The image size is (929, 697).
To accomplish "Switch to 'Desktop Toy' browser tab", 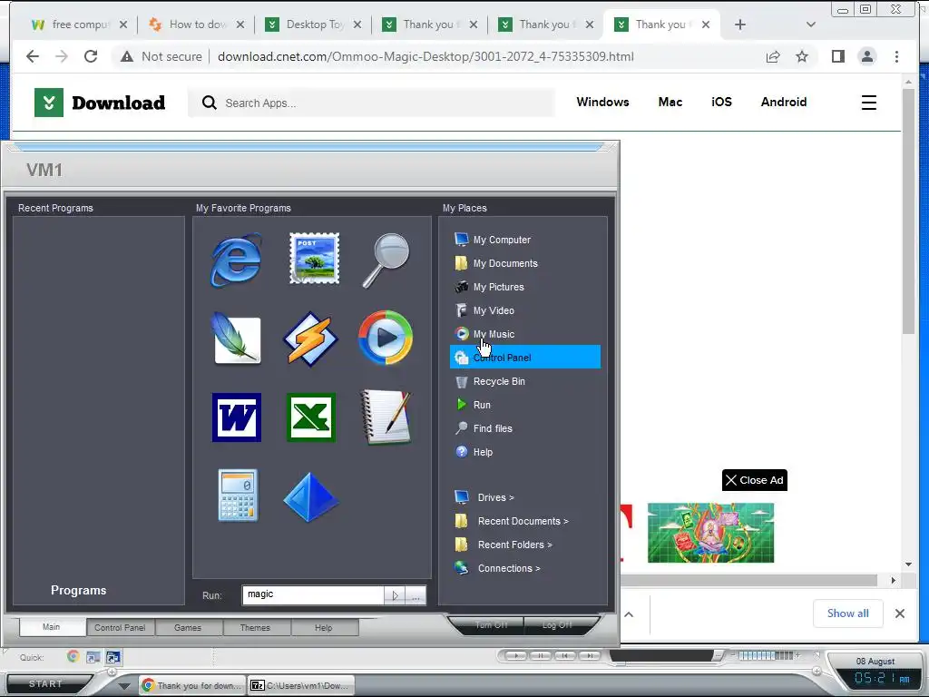I will tap(313, 25).
